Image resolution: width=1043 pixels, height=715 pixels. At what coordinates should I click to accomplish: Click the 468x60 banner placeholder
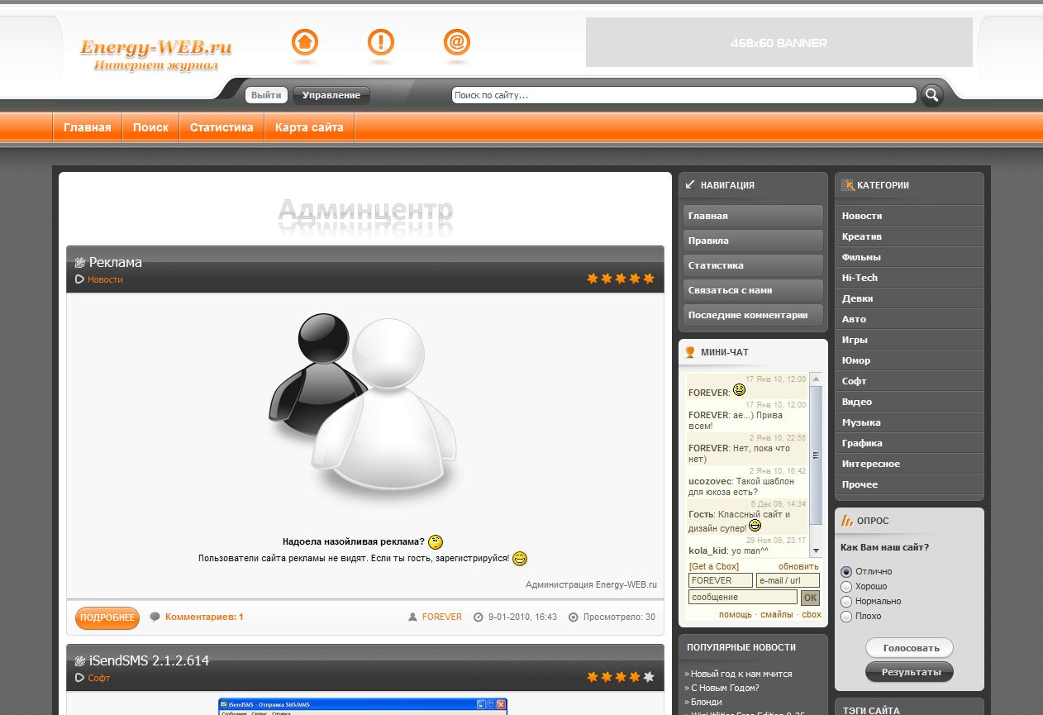[779, 42]
